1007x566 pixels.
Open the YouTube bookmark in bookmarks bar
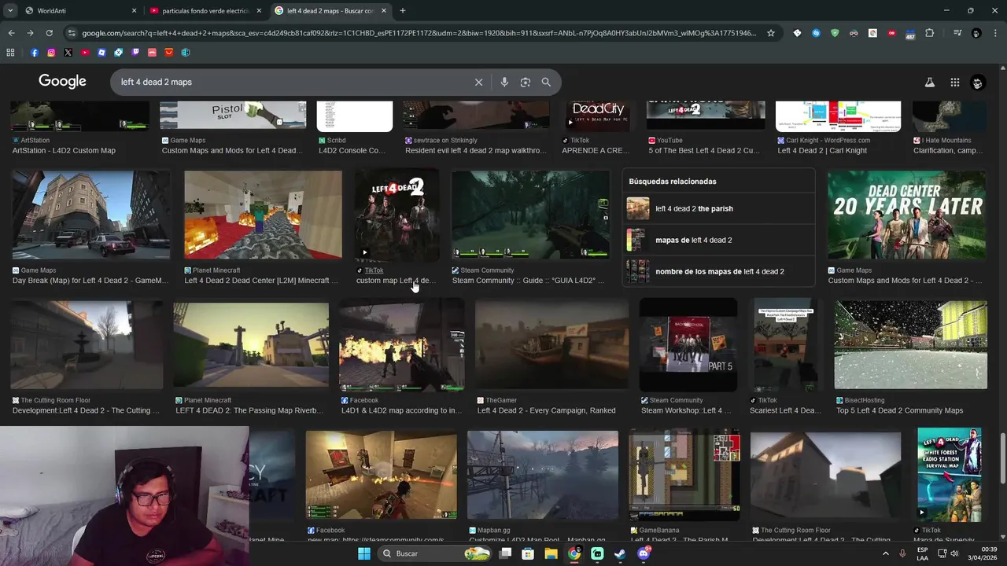(x=85, y=53)
